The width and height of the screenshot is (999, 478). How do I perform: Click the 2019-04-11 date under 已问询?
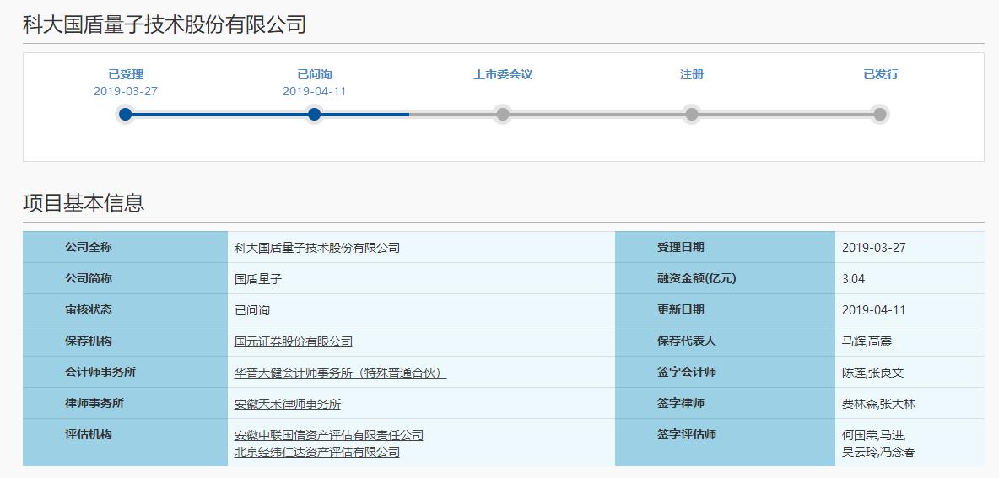point(314,91)
